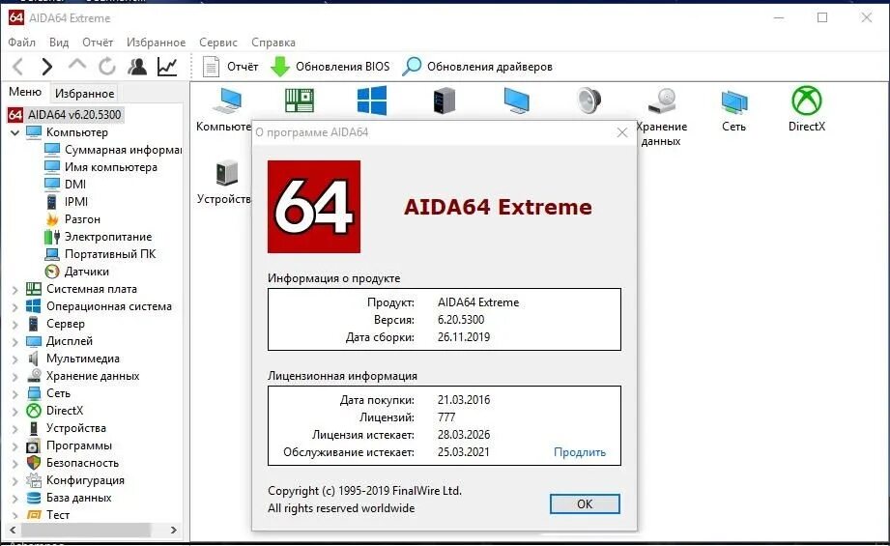This screenshot has height=546, width=890.
Task: Expand the Устройства tree node
Action: point(15,429)
